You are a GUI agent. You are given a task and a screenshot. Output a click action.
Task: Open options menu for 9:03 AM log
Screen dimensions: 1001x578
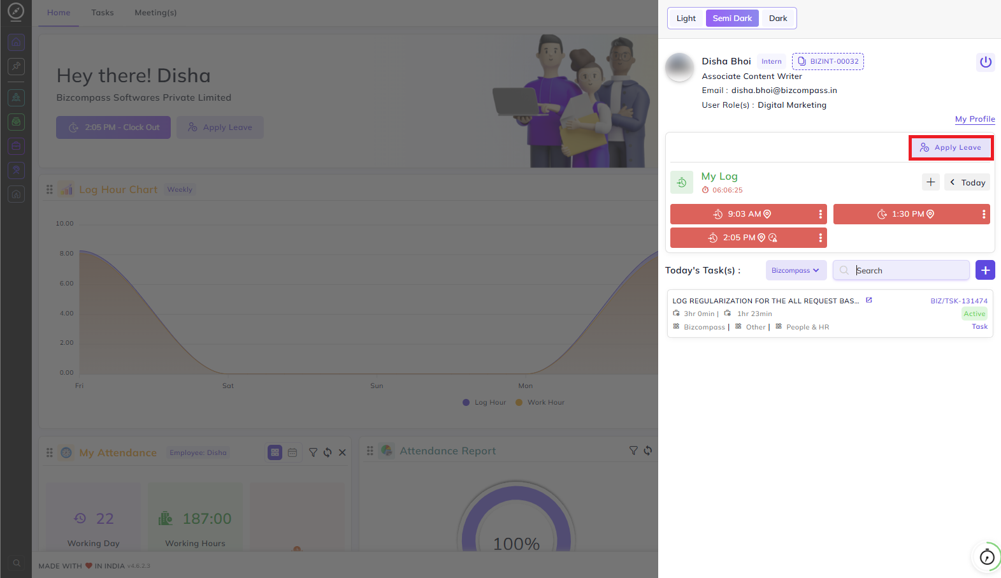(820, 214)
